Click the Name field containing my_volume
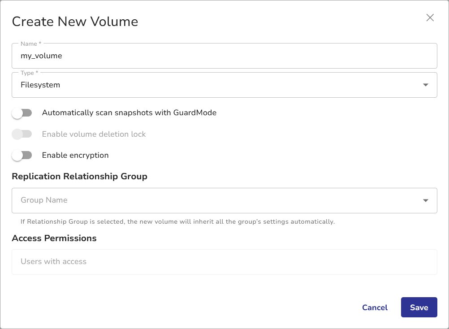449x329 pixels. pos(224,56)
